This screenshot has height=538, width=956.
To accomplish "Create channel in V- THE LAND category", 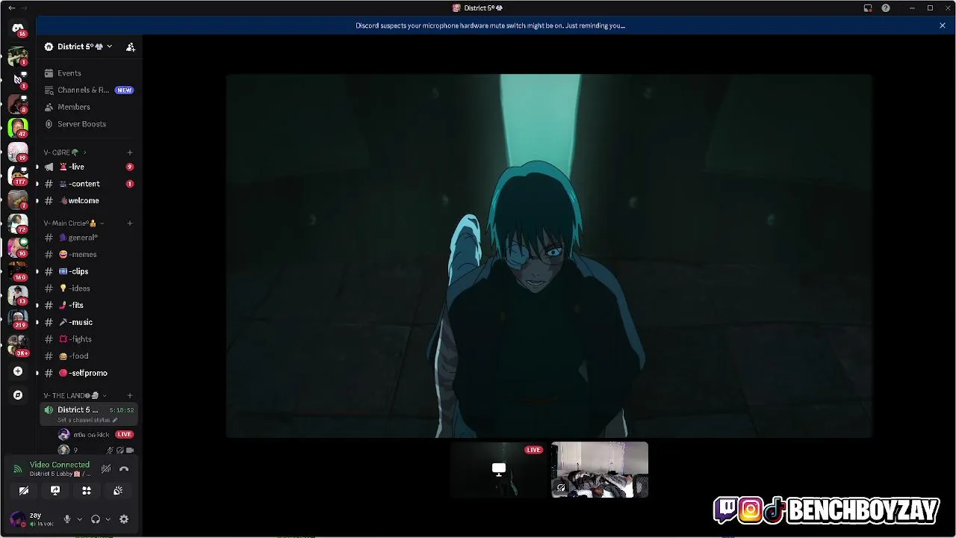I will coord(130,395).
